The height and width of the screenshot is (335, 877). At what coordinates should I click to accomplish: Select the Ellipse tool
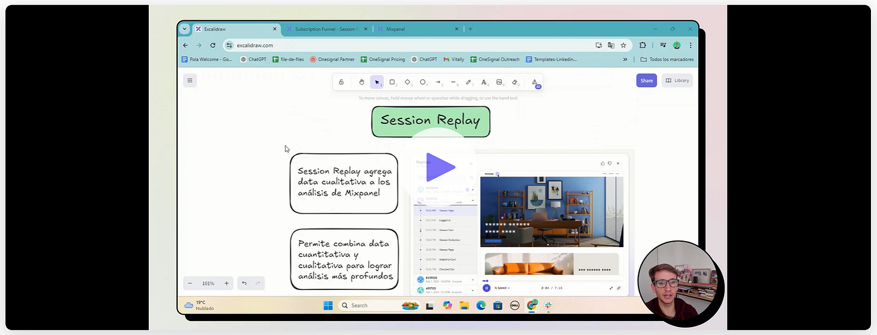pos(423,82)
